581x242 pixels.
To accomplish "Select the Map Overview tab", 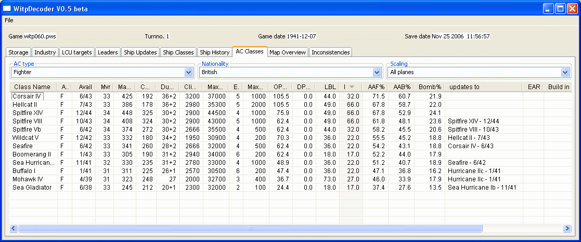I will click(x=288, y=52).
